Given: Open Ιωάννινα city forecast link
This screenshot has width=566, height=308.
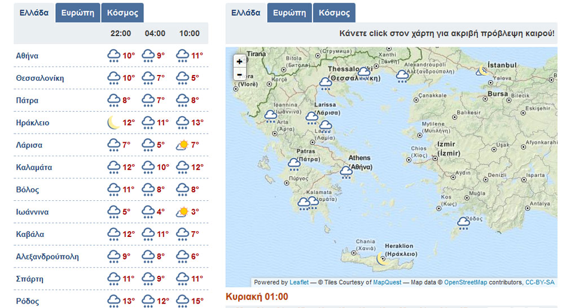Looking at the screenshot, I should 32,213.
